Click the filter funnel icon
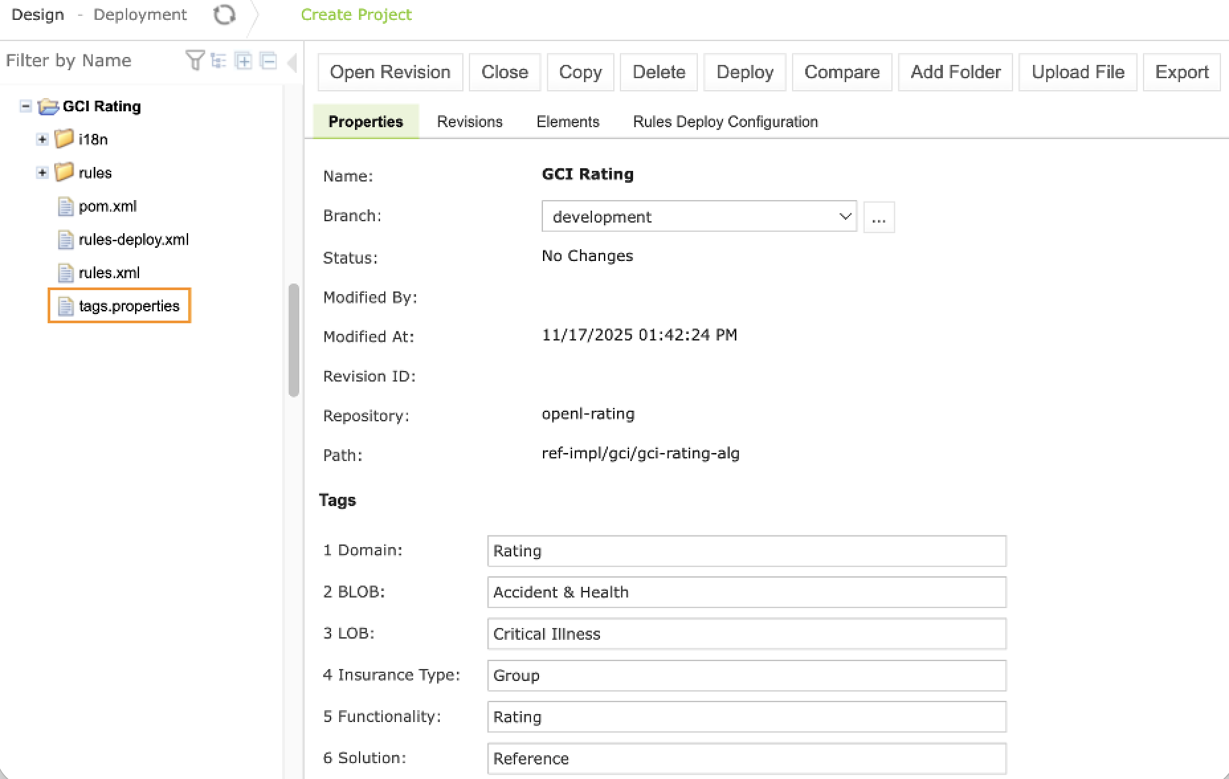The image size is (1229, 779). pyautogui.click(x=195, y=61)
